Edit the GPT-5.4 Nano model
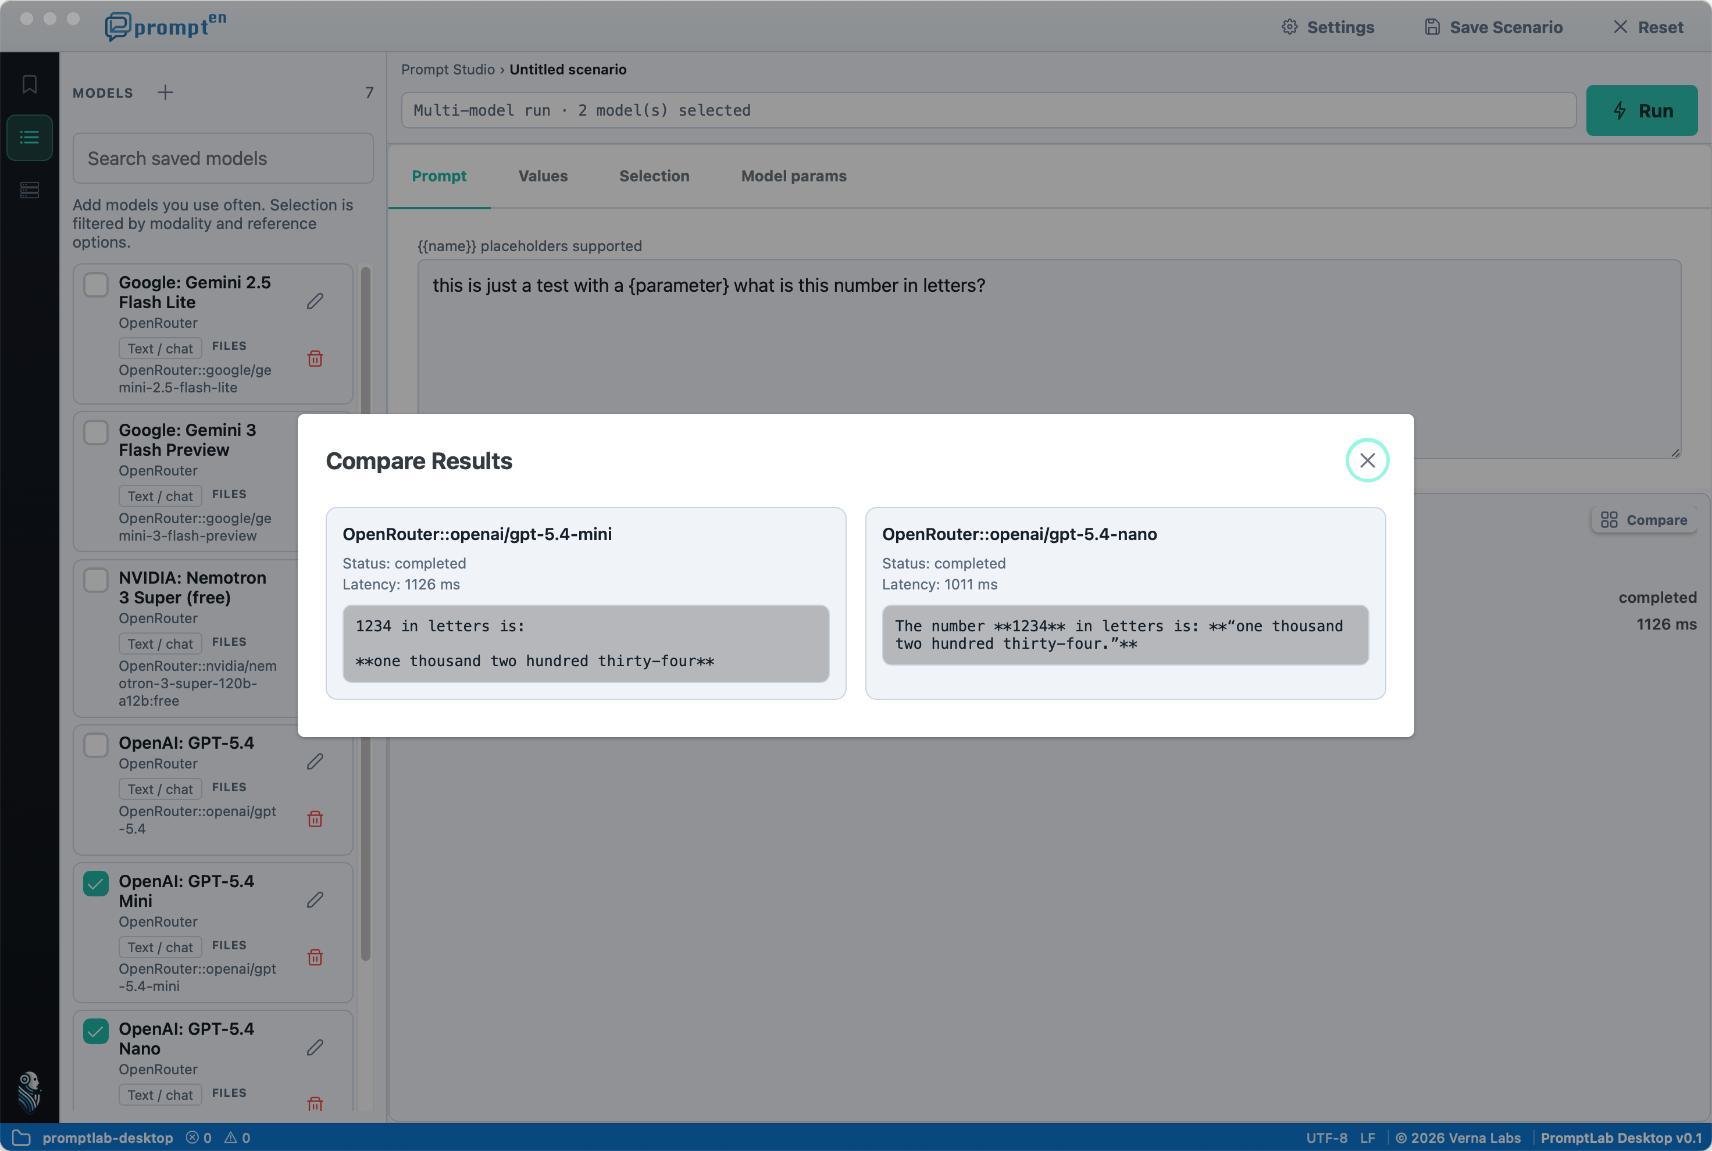 point(315,1048)
